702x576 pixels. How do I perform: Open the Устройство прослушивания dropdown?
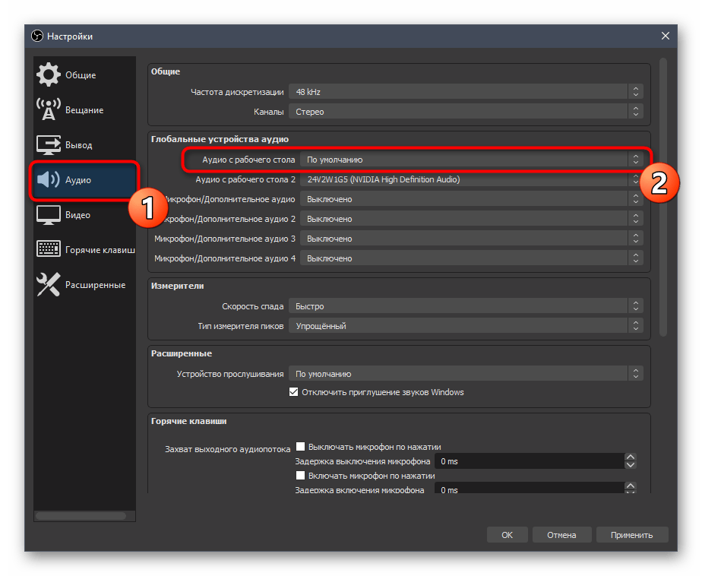pos(466,374)
